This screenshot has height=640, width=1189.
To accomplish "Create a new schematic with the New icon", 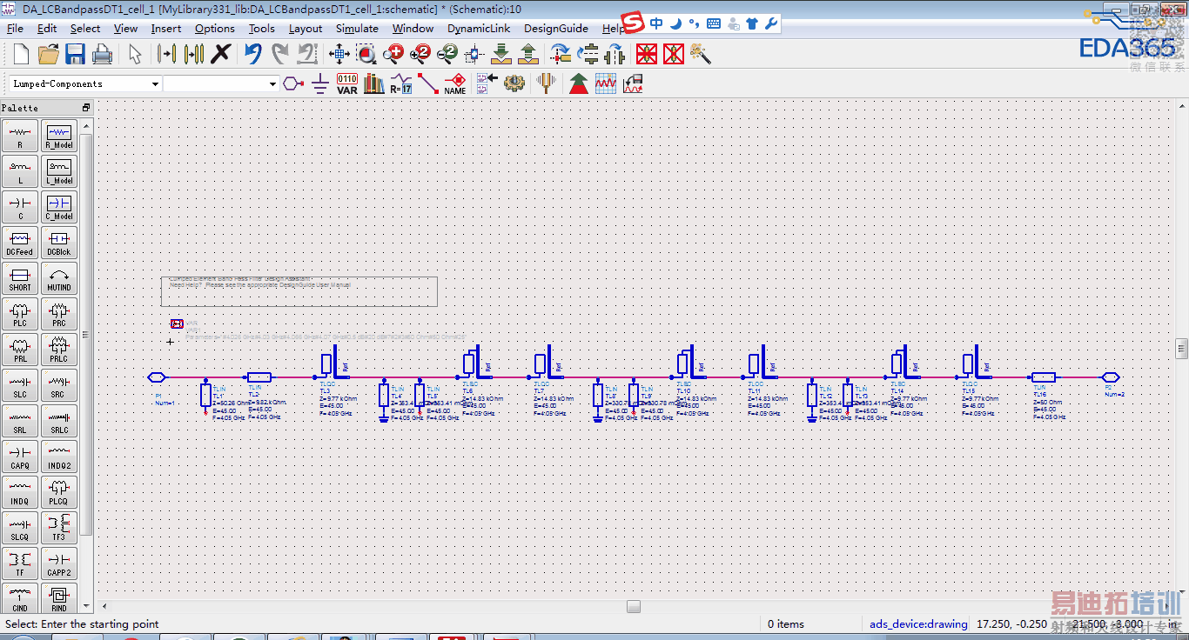I will (21, 54).
